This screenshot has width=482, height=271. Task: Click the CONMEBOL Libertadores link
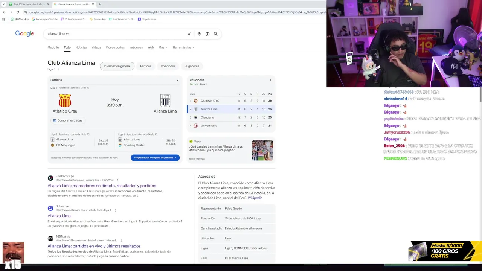[250, 248]
